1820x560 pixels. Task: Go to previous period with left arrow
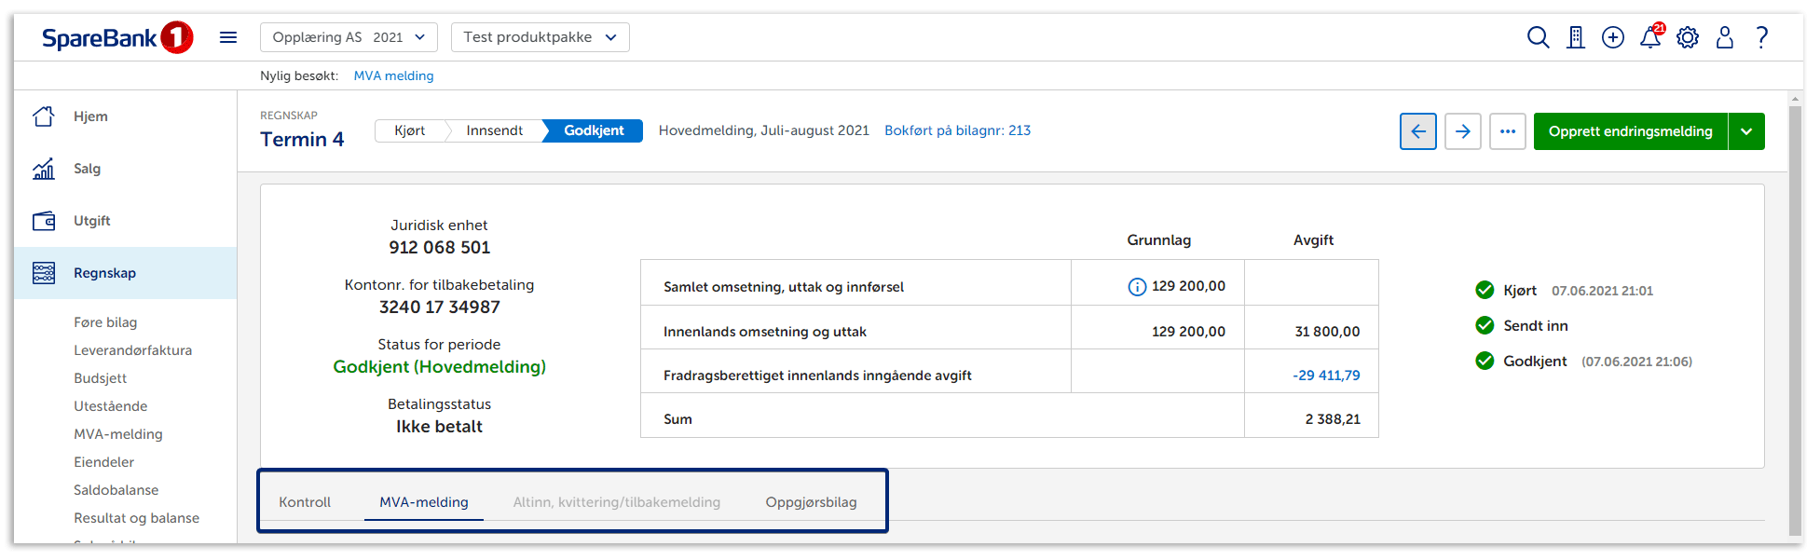[1418, 131]
